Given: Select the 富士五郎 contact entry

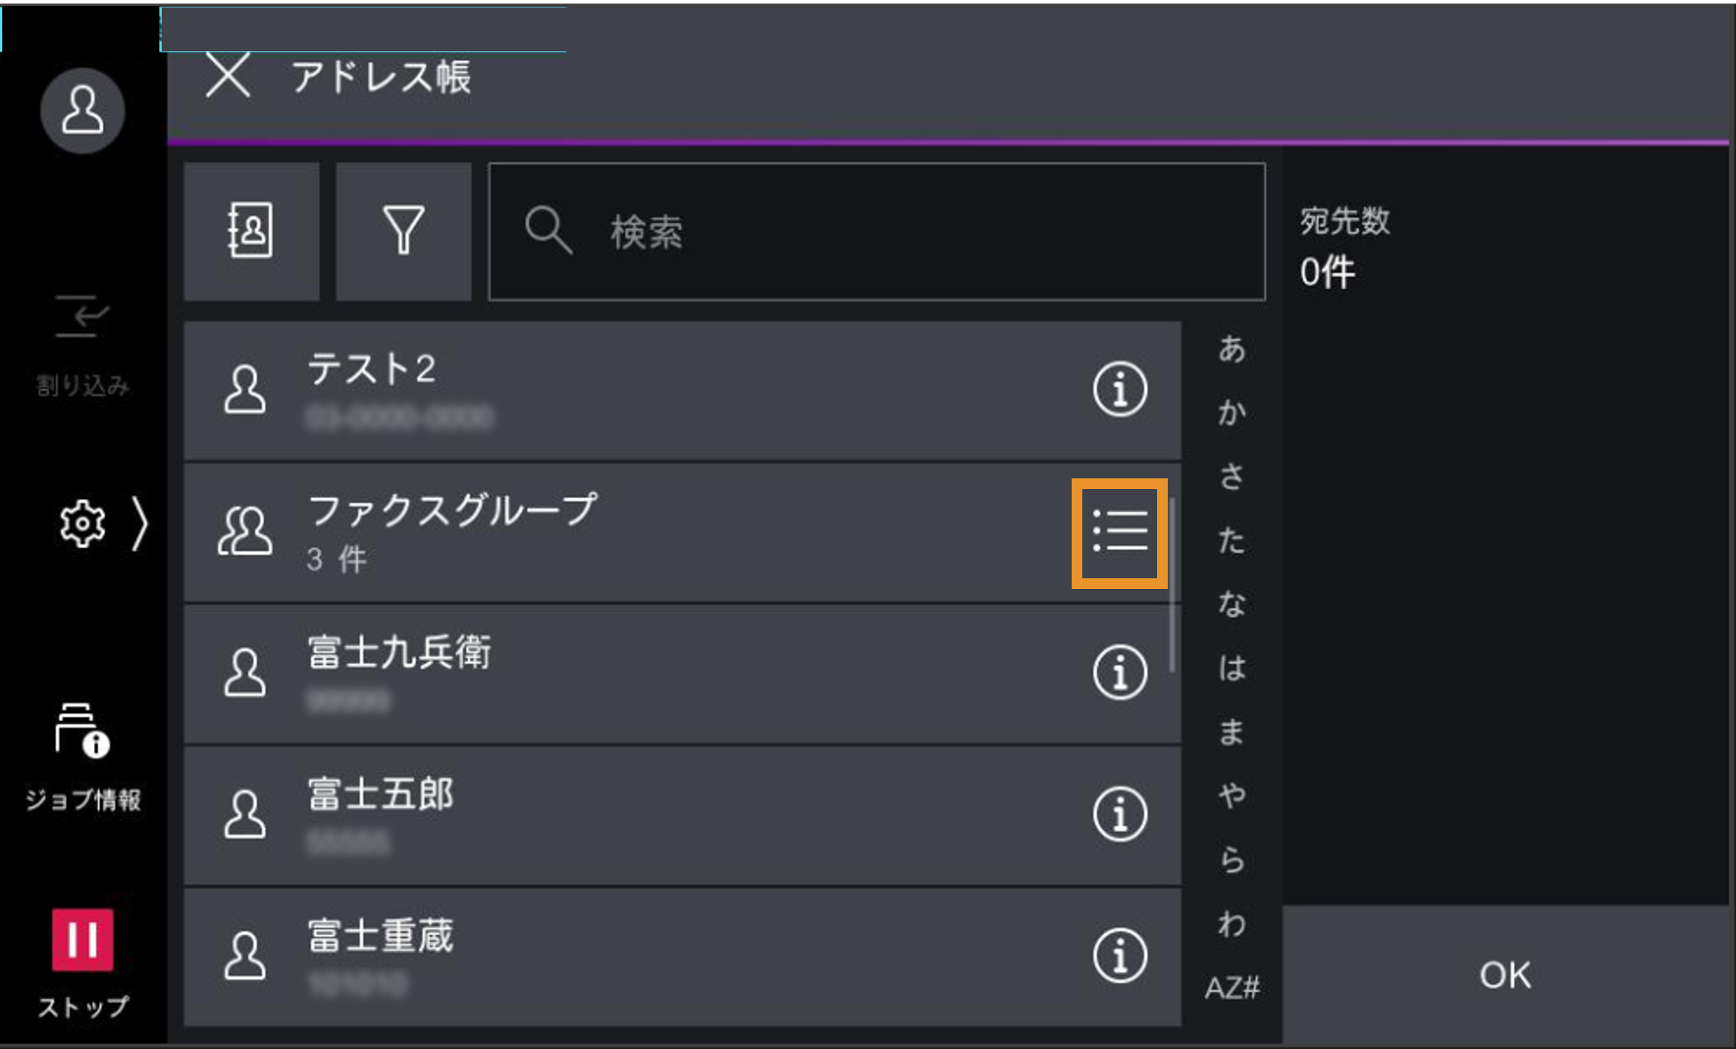Looking at the screenshot, I should tap(610, 815).
